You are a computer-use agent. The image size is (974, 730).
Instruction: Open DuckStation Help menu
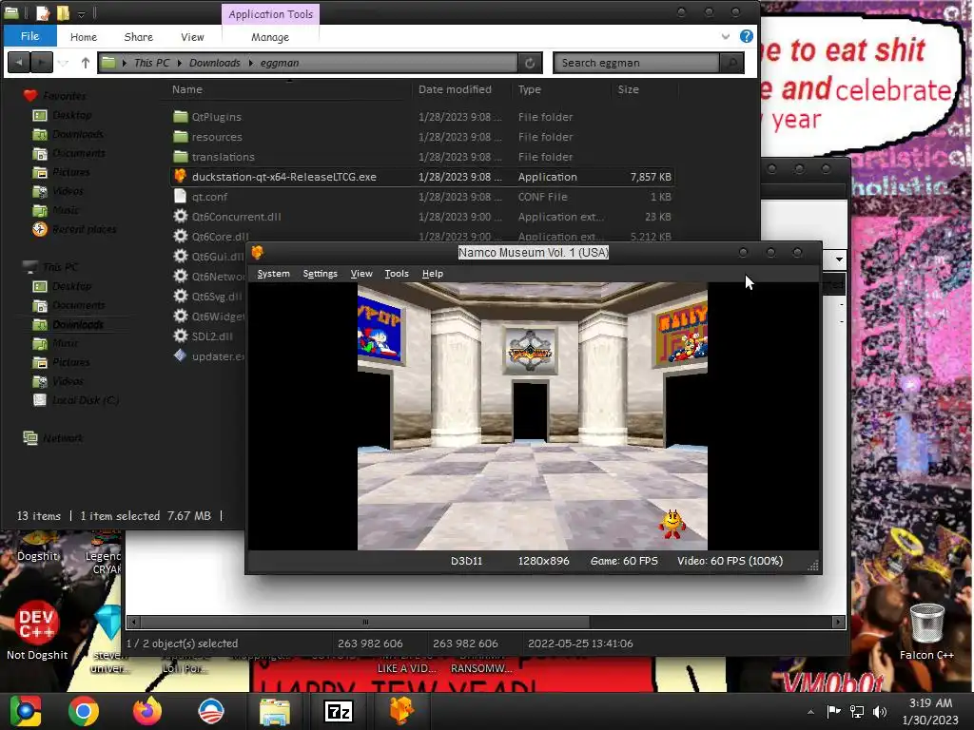(x=433, y=274)
